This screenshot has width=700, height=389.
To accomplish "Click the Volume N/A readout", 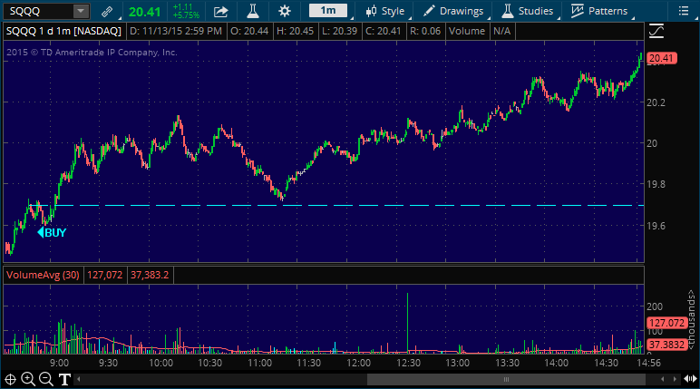I will (x=480, y=31).
